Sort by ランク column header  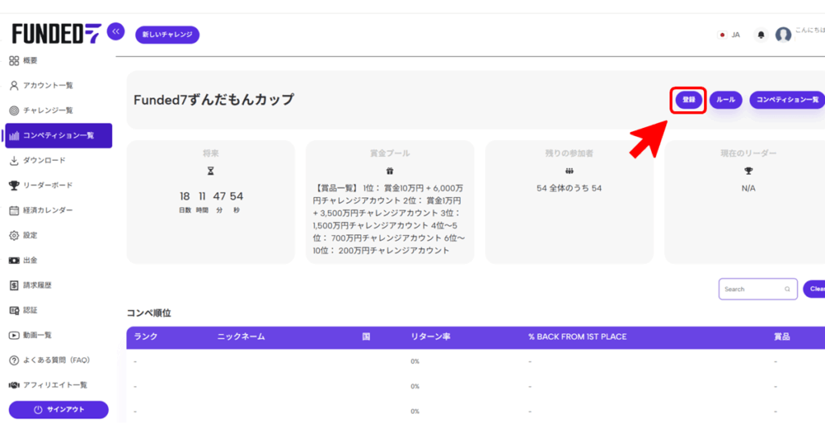point(146,337)
